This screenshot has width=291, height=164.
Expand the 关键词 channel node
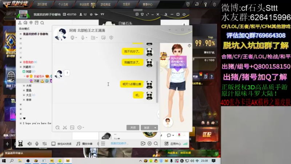21,67
